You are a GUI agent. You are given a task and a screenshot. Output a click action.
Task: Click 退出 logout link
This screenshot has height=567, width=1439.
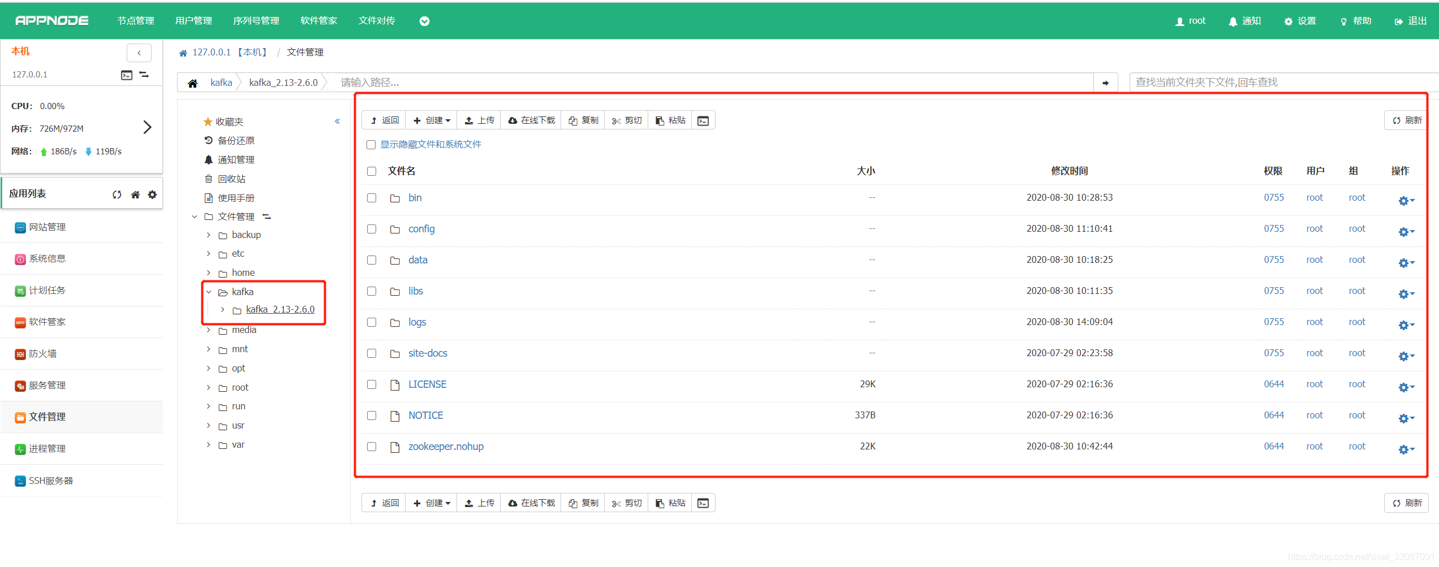(x=1411, y=21)
